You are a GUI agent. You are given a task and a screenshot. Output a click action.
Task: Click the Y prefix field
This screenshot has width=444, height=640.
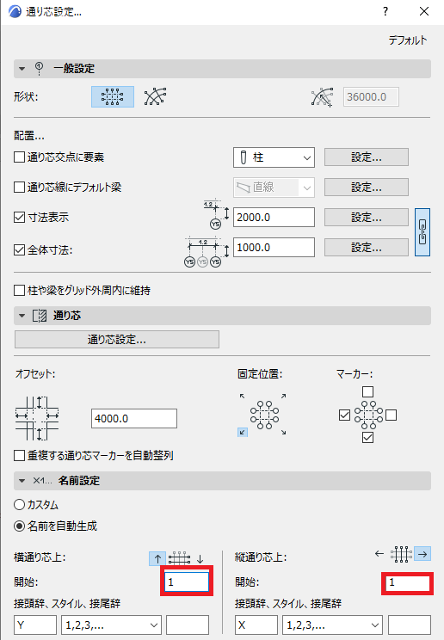click(x=35, y=625)
